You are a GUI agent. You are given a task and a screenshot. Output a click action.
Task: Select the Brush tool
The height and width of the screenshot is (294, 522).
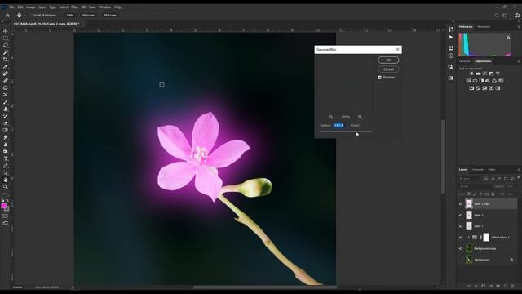tap(6, 102)
